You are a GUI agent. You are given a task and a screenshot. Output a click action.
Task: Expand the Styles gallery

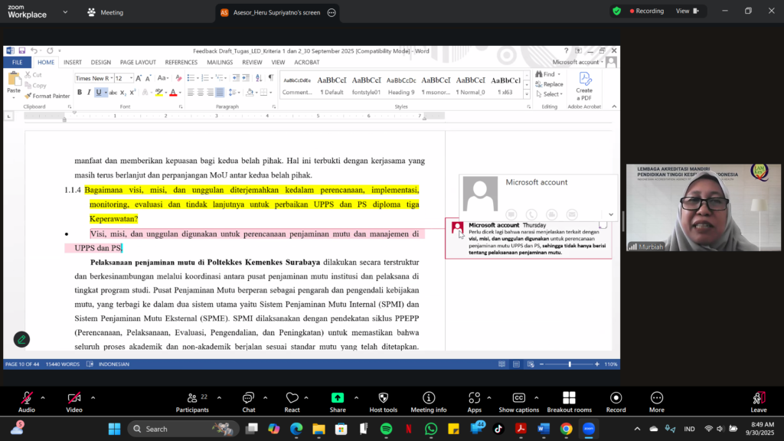527,94
